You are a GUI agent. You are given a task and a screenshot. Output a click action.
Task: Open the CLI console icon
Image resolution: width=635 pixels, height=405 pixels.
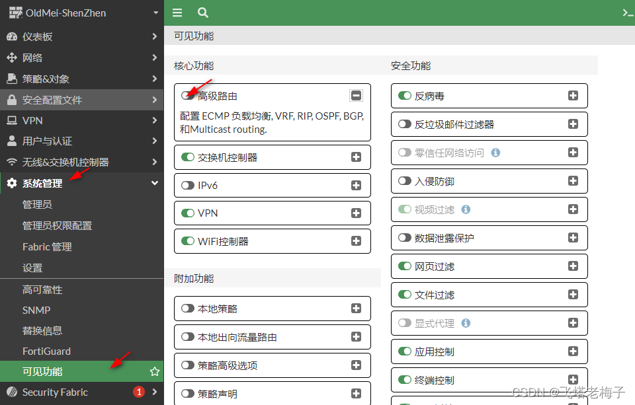coord(628,13)
